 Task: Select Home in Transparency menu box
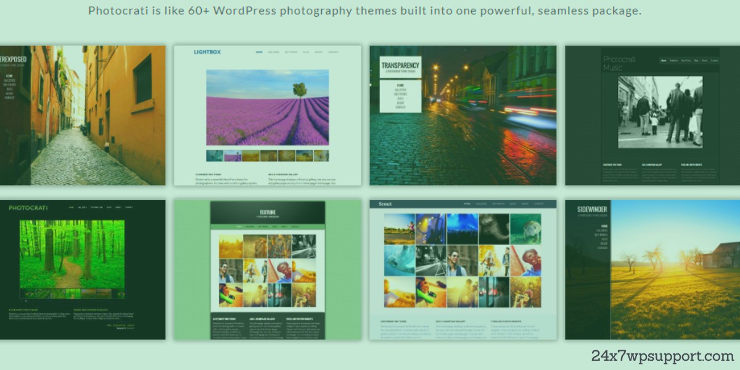[401, 84]
